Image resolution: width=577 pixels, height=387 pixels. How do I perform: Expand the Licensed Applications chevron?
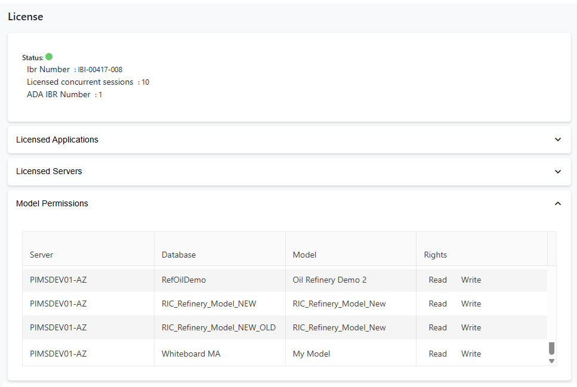[x=558, y=140]
